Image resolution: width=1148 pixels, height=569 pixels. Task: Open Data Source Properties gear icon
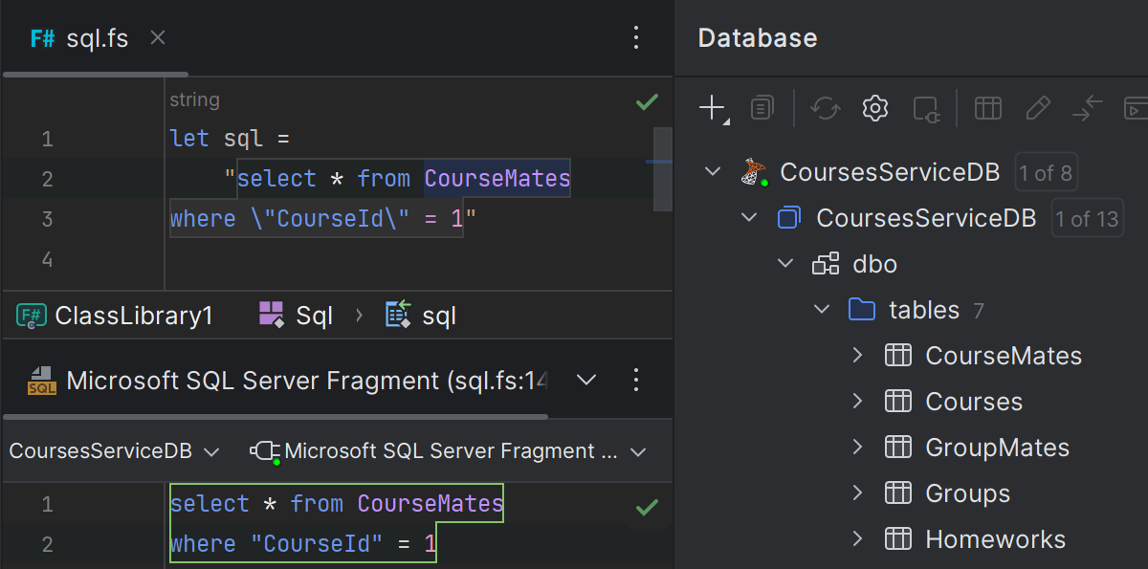tap(874, 108)
